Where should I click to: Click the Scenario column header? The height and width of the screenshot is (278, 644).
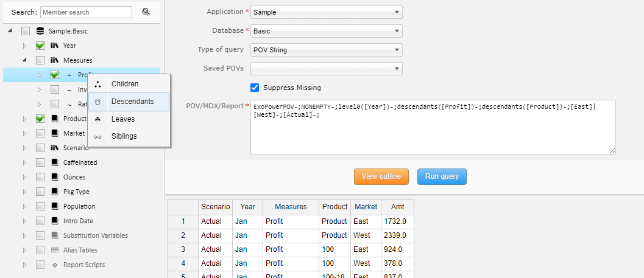[x=216, y=207]
